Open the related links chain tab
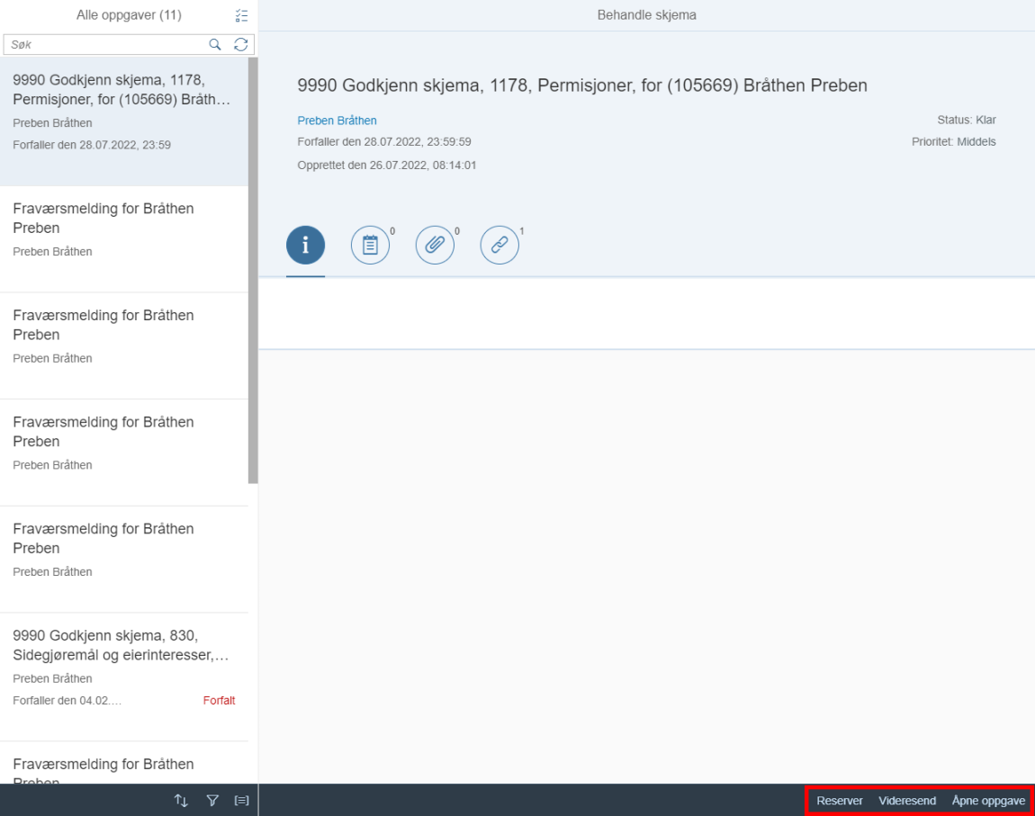Image resolution: width=1035 pixels, height=816 pixels. pyautogui.click(x=499, y=245)
